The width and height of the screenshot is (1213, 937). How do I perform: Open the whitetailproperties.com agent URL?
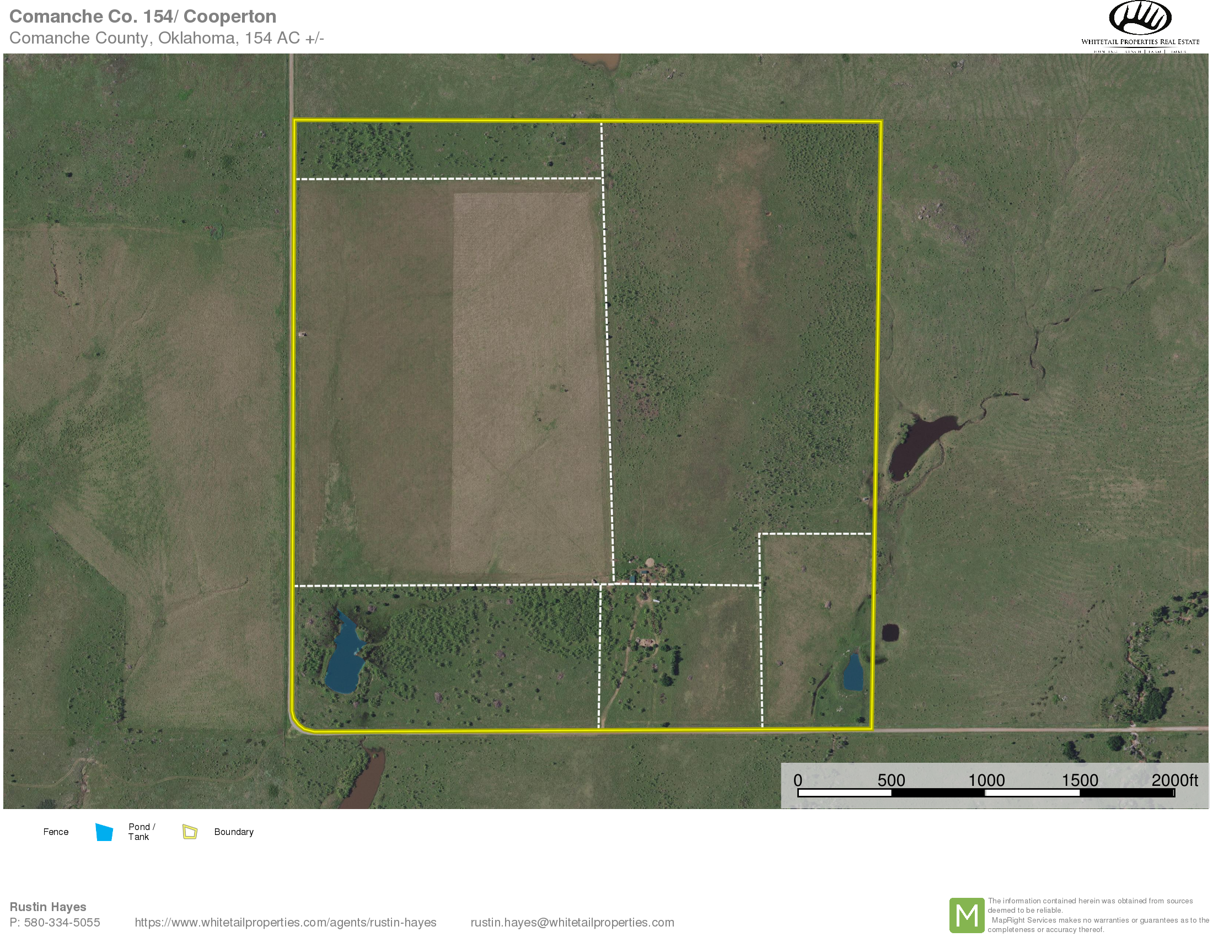(286, 922)
